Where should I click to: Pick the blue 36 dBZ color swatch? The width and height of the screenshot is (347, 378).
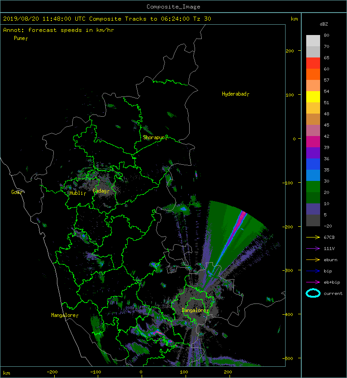[313, 164]
